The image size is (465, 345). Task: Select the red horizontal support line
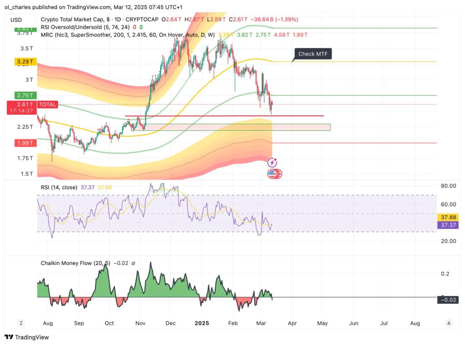pos(227,116)
